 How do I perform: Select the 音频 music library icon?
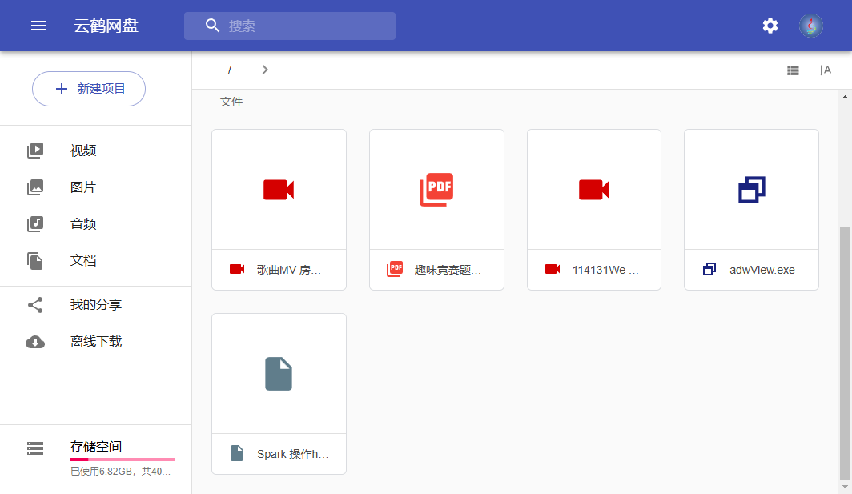pos(35,224)
